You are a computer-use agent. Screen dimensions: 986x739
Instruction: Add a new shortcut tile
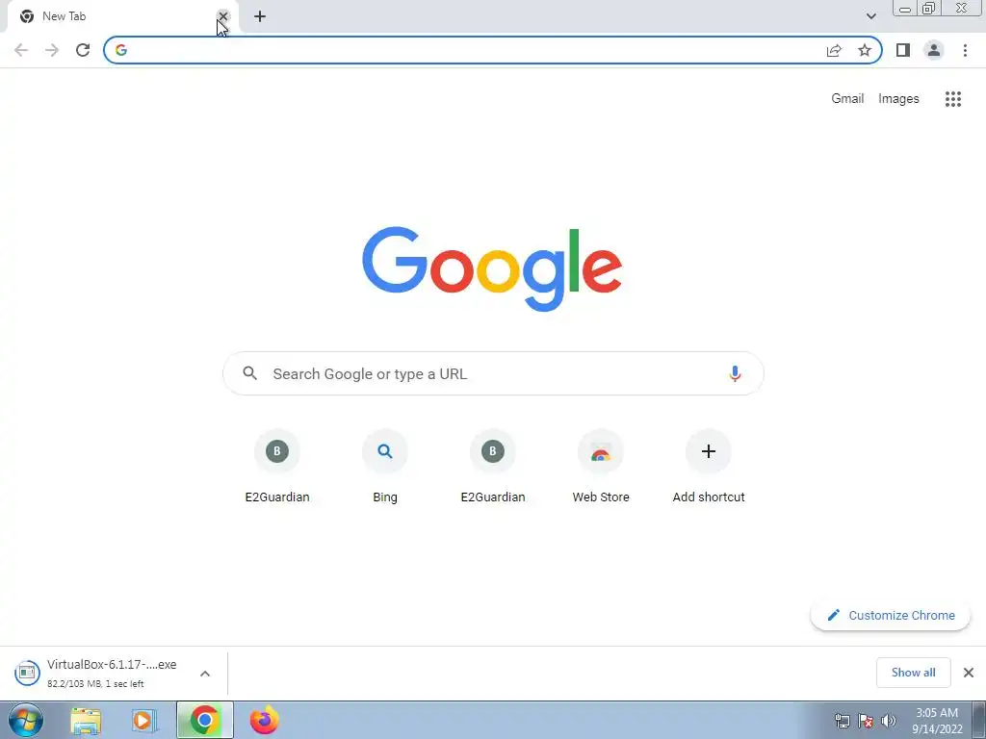click(x=709, y=468)
